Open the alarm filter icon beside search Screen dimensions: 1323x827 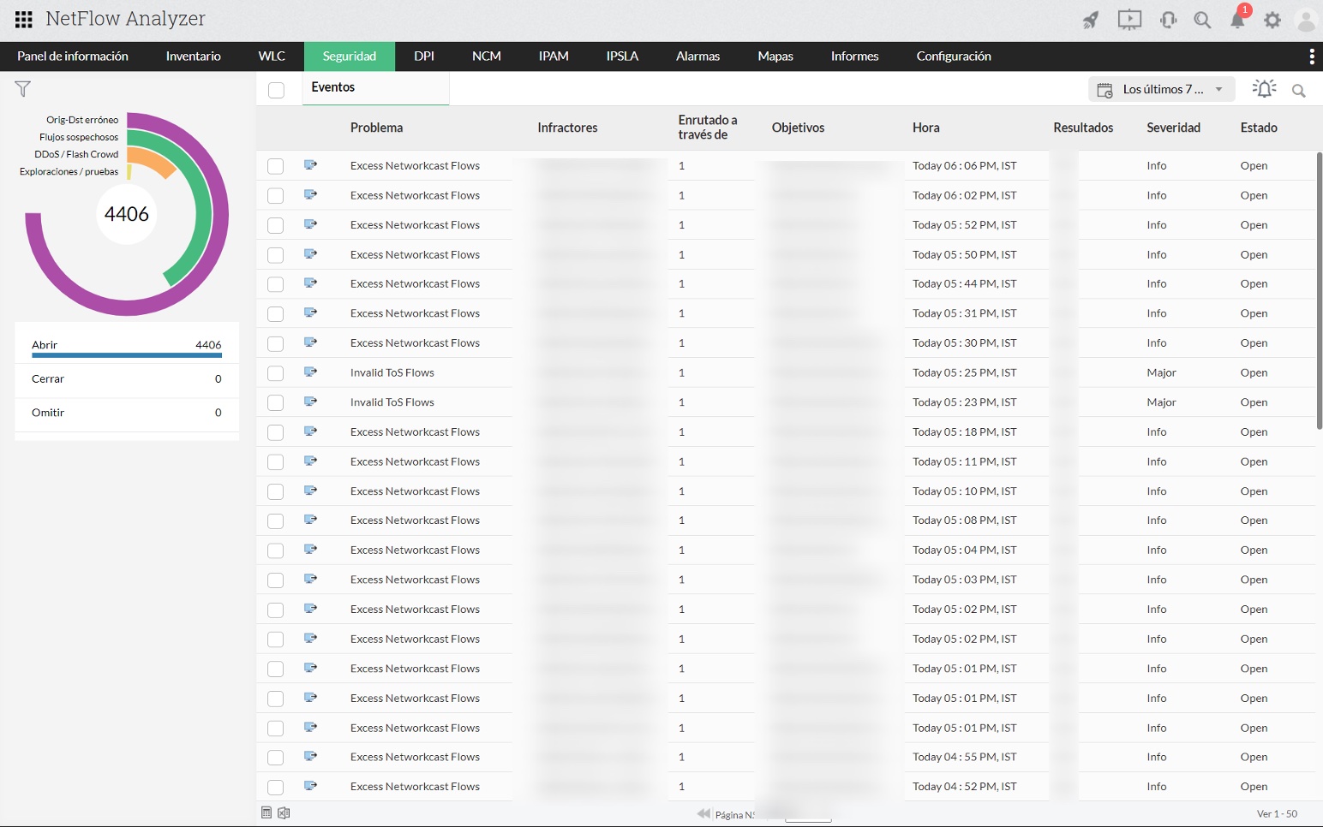[1263, 88]
